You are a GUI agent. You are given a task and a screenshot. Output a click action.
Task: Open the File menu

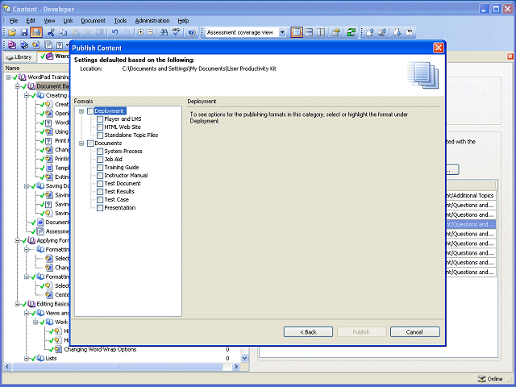click(14, 21)
